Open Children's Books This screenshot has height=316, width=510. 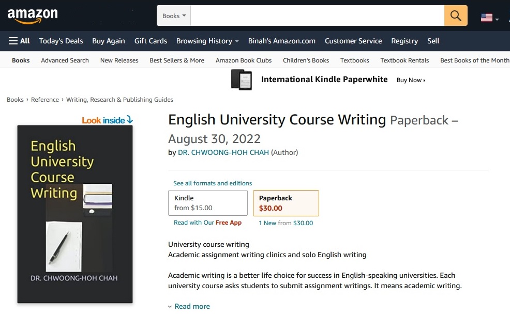coord(306,60)
